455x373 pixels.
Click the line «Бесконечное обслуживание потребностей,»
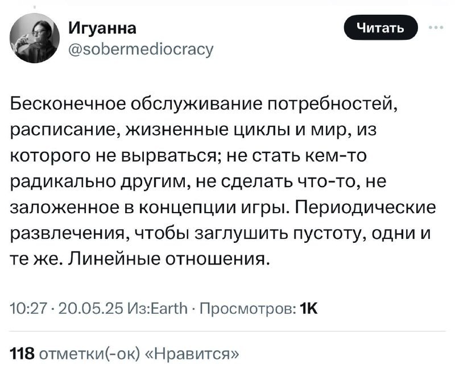[x=205, y=103]
